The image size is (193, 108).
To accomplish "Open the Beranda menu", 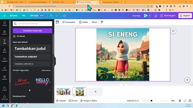I will [14, 16].
